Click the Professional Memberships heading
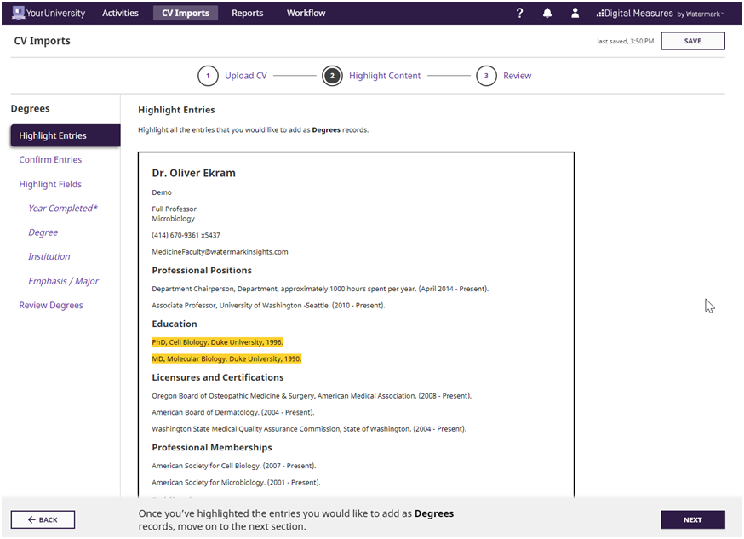 (x=212, y=447)
